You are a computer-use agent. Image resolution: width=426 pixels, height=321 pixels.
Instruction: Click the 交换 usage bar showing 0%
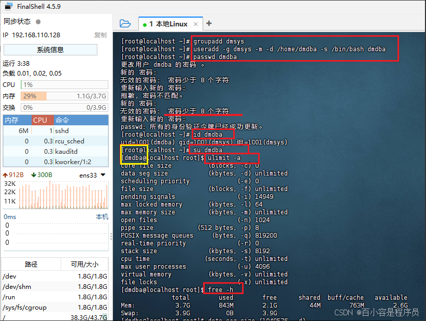65,108
